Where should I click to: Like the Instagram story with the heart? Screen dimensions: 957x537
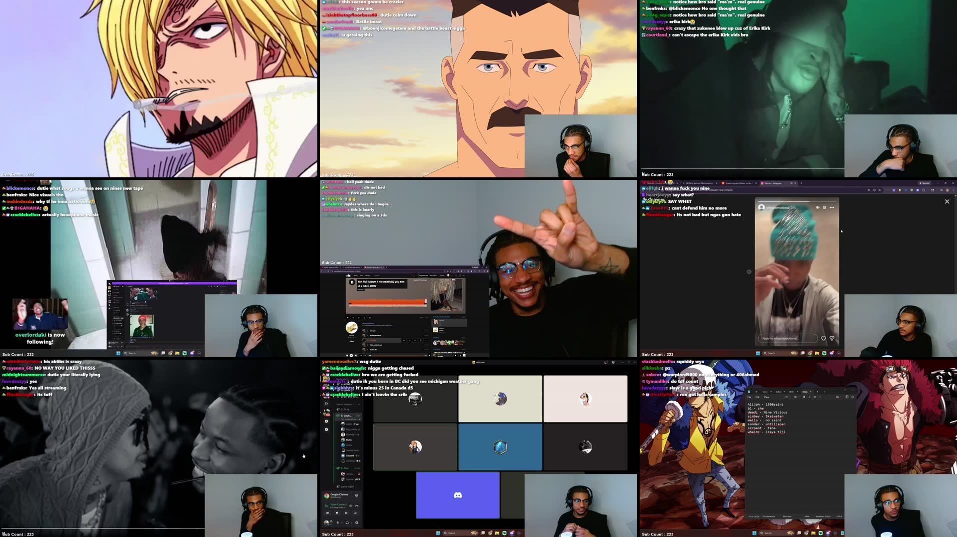[x=824, y=338]
